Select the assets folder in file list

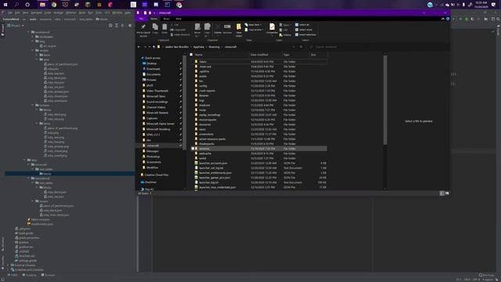coord(203,77)
